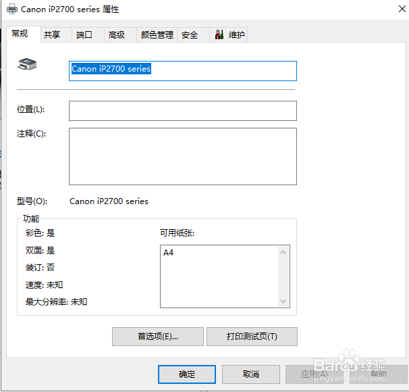This screenshot has width=409, height=392.
Task: Select the 高级 tab
Action: click(120, 34)
